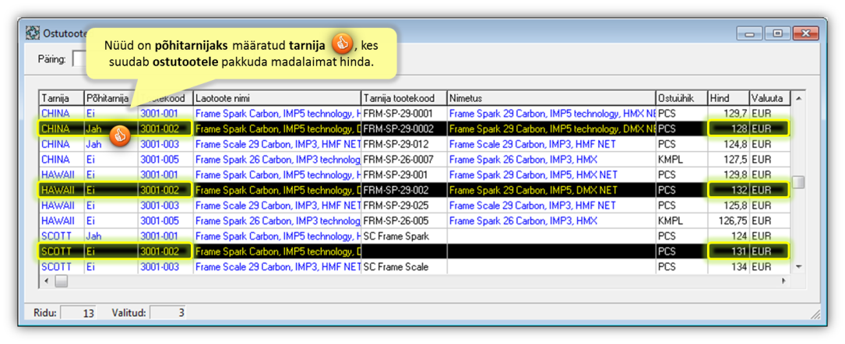
Task: Sort by the Tarnija column header
Action: [62, 98]
